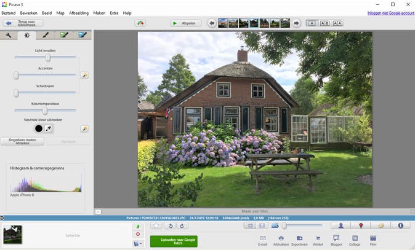Open the Maken menu
The height and width of the screenshot is (250, 415).
pyautogui.click(x=99, y=13)
